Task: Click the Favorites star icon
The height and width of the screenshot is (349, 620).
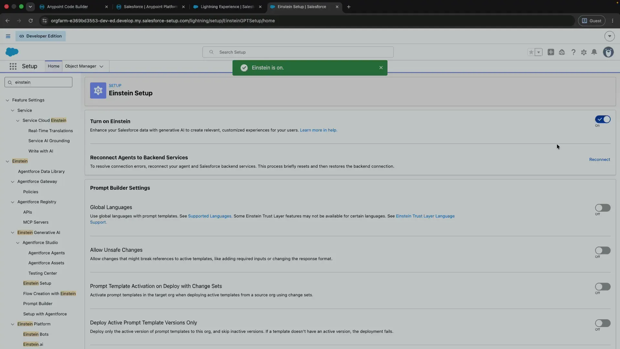Action: 531,52
